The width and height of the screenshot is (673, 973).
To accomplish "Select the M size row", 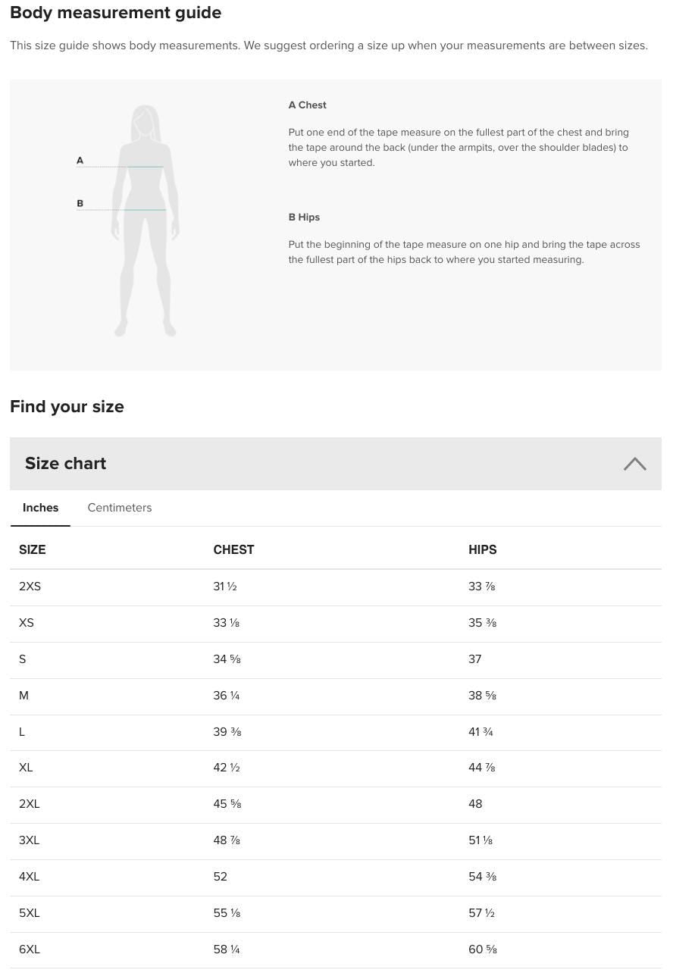I will coord(336,696).
